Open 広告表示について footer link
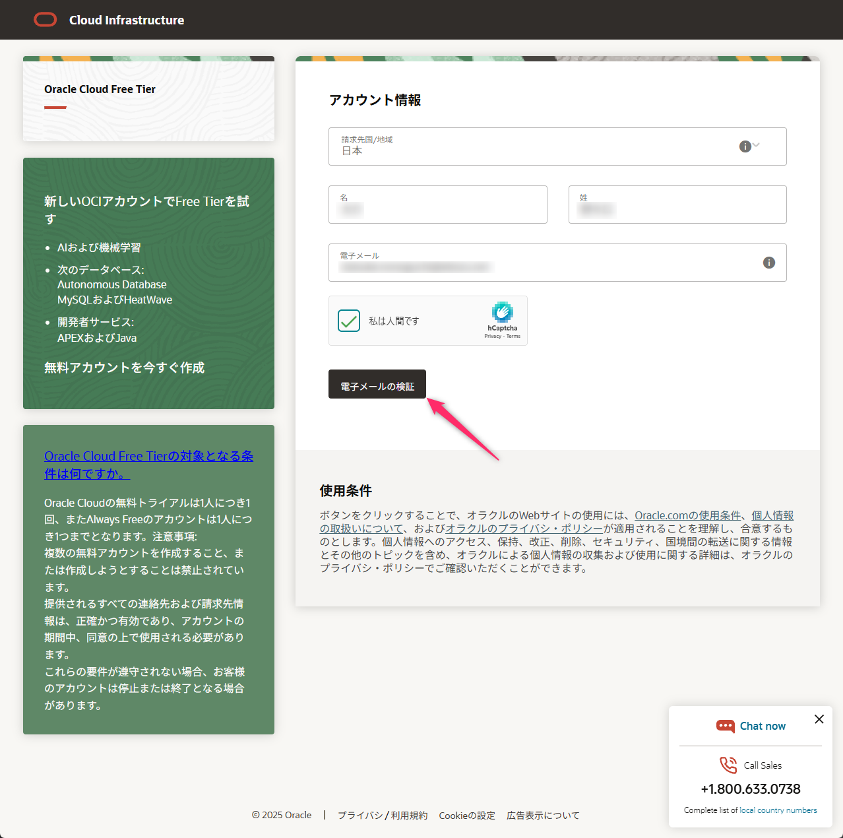This screenshot has height=838, width=843. [543, 816]
